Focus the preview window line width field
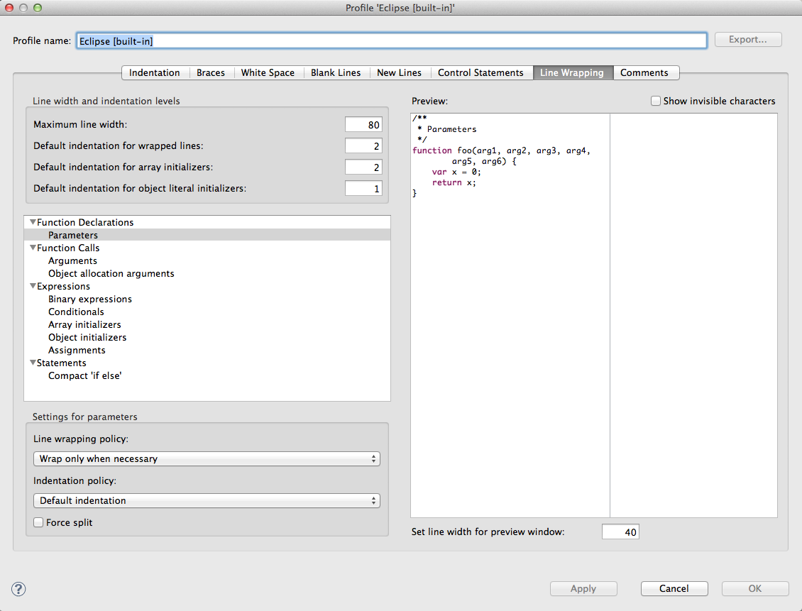 620,532
